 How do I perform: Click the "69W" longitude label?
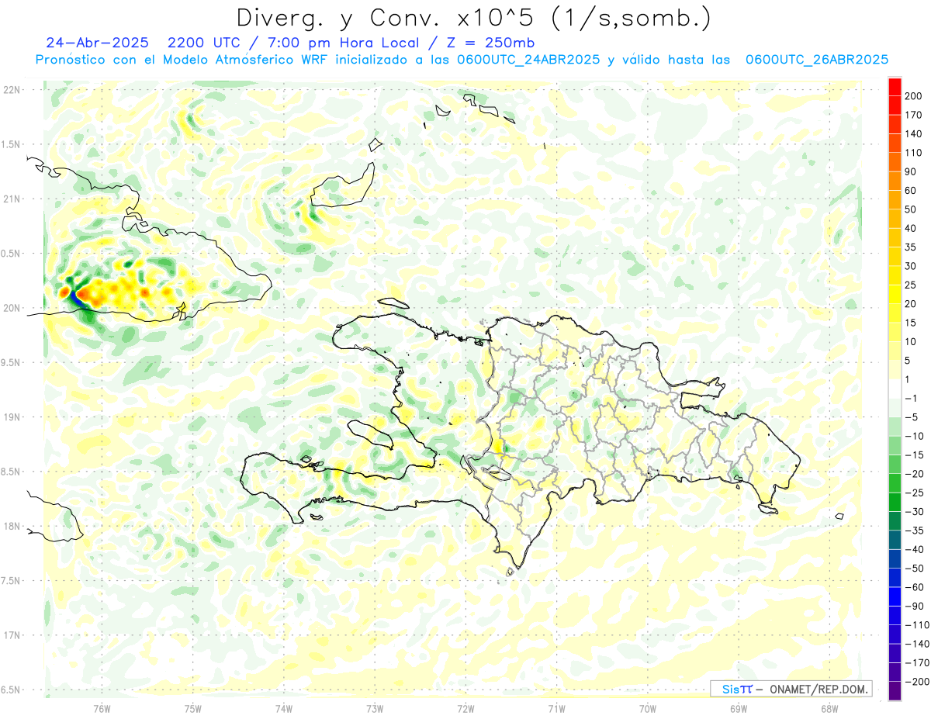click(738, 708)
